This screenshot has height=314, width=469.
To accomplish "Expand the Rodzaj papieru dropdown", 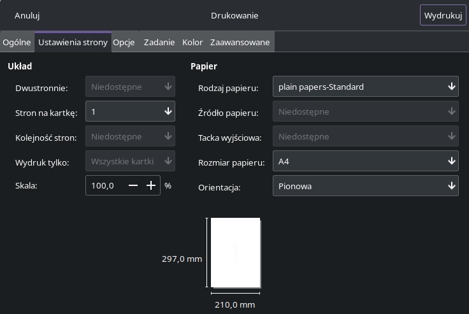I will [x=366, y=87].
